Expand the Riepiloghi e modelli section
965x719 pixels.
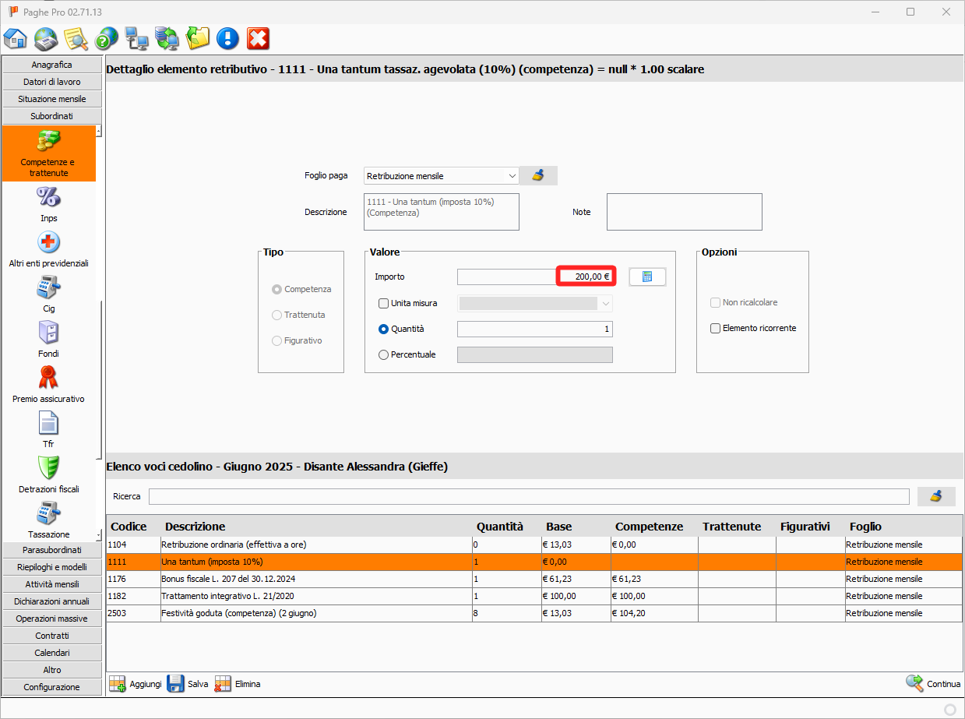point(52,567)
